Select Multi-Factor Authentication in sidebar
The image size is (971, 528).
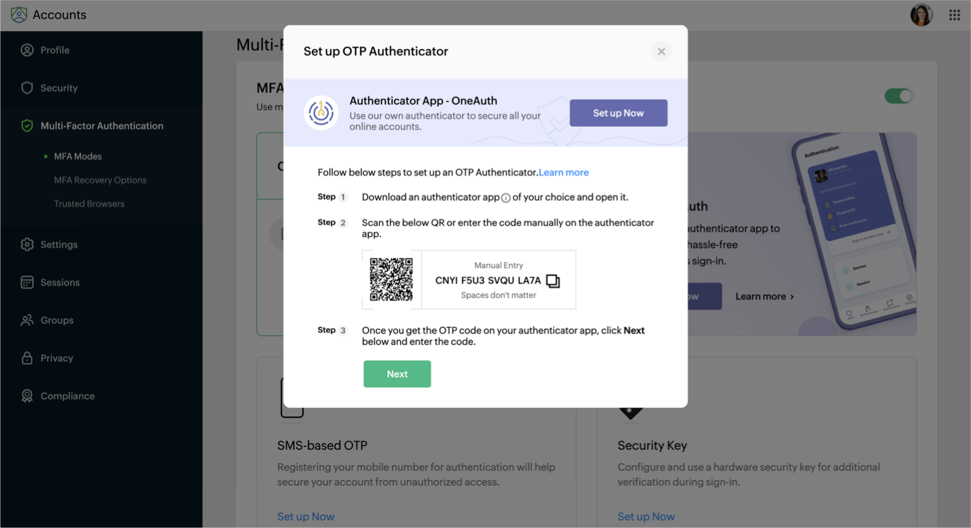pos(102,126)
